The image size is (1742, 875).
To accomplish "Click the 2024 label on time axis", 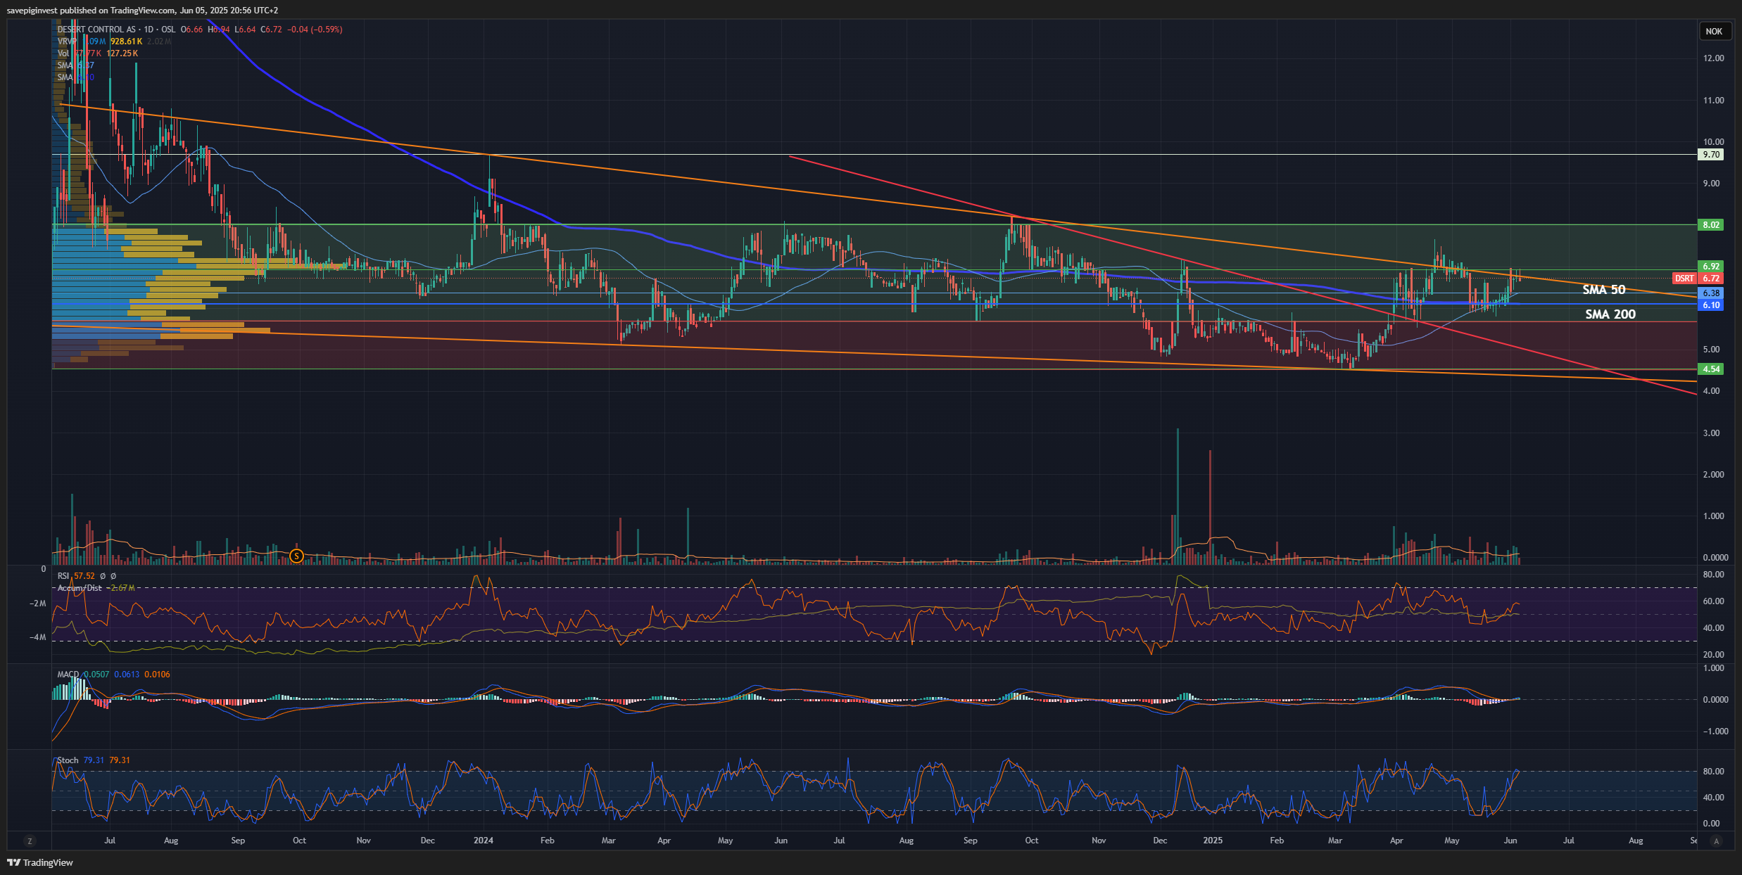I will pyautogui.click(x=484, y=841).
